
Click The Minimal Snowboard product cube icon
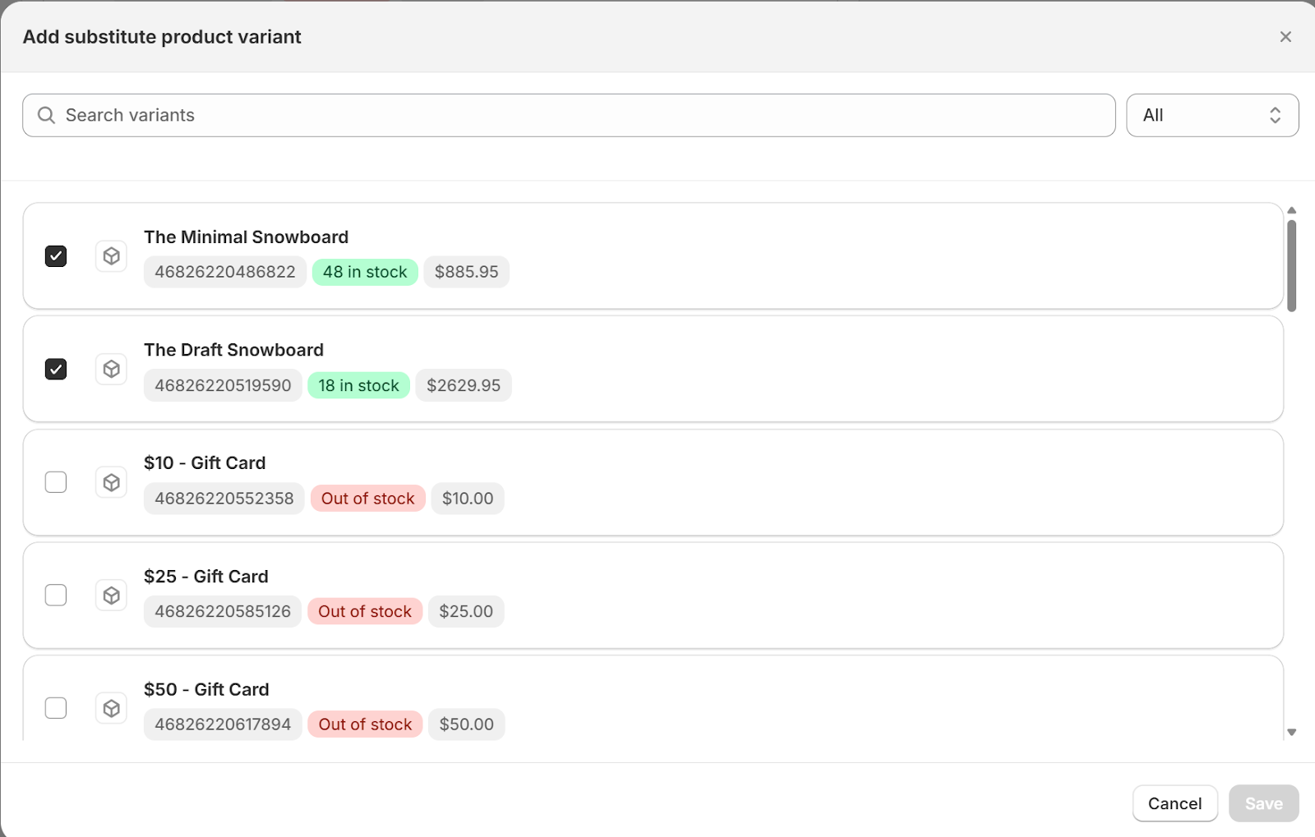click(111, 256)
